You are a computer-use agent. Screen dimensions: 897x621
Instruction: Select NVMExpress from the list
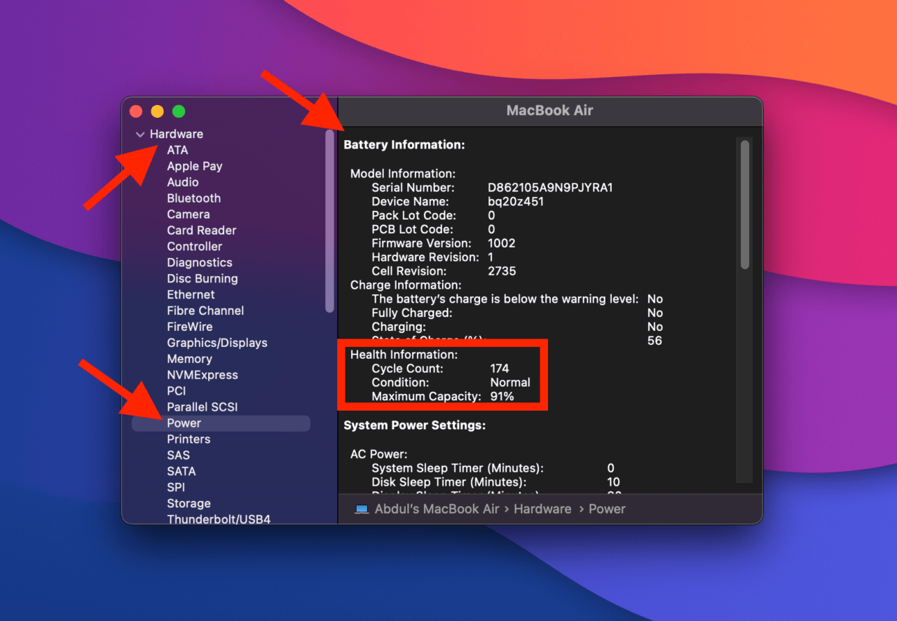[202, 375]
